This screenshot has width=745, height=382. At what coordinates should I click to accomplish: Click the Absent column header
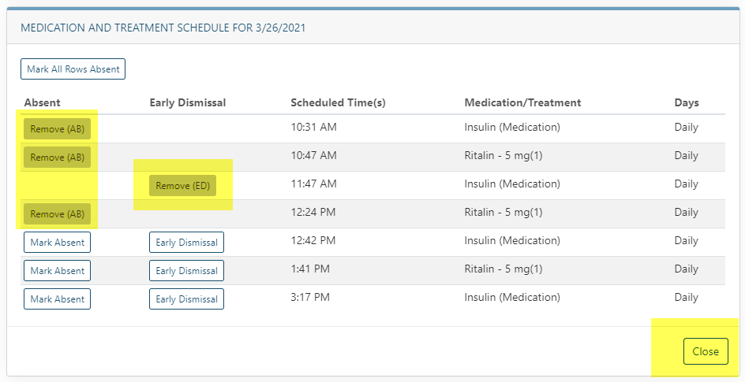pyautogui.click(x=42, y=102)
